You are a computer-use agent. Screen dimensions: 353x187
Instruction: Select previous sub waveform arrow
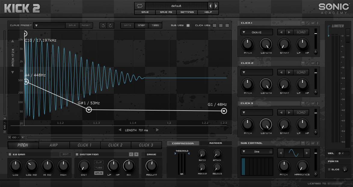coord(281,153)
